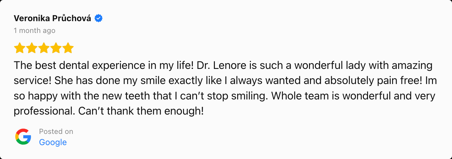This screenshot has height=159, width=452.
Task: Open the blue Google link
Action: pos(53,142)
